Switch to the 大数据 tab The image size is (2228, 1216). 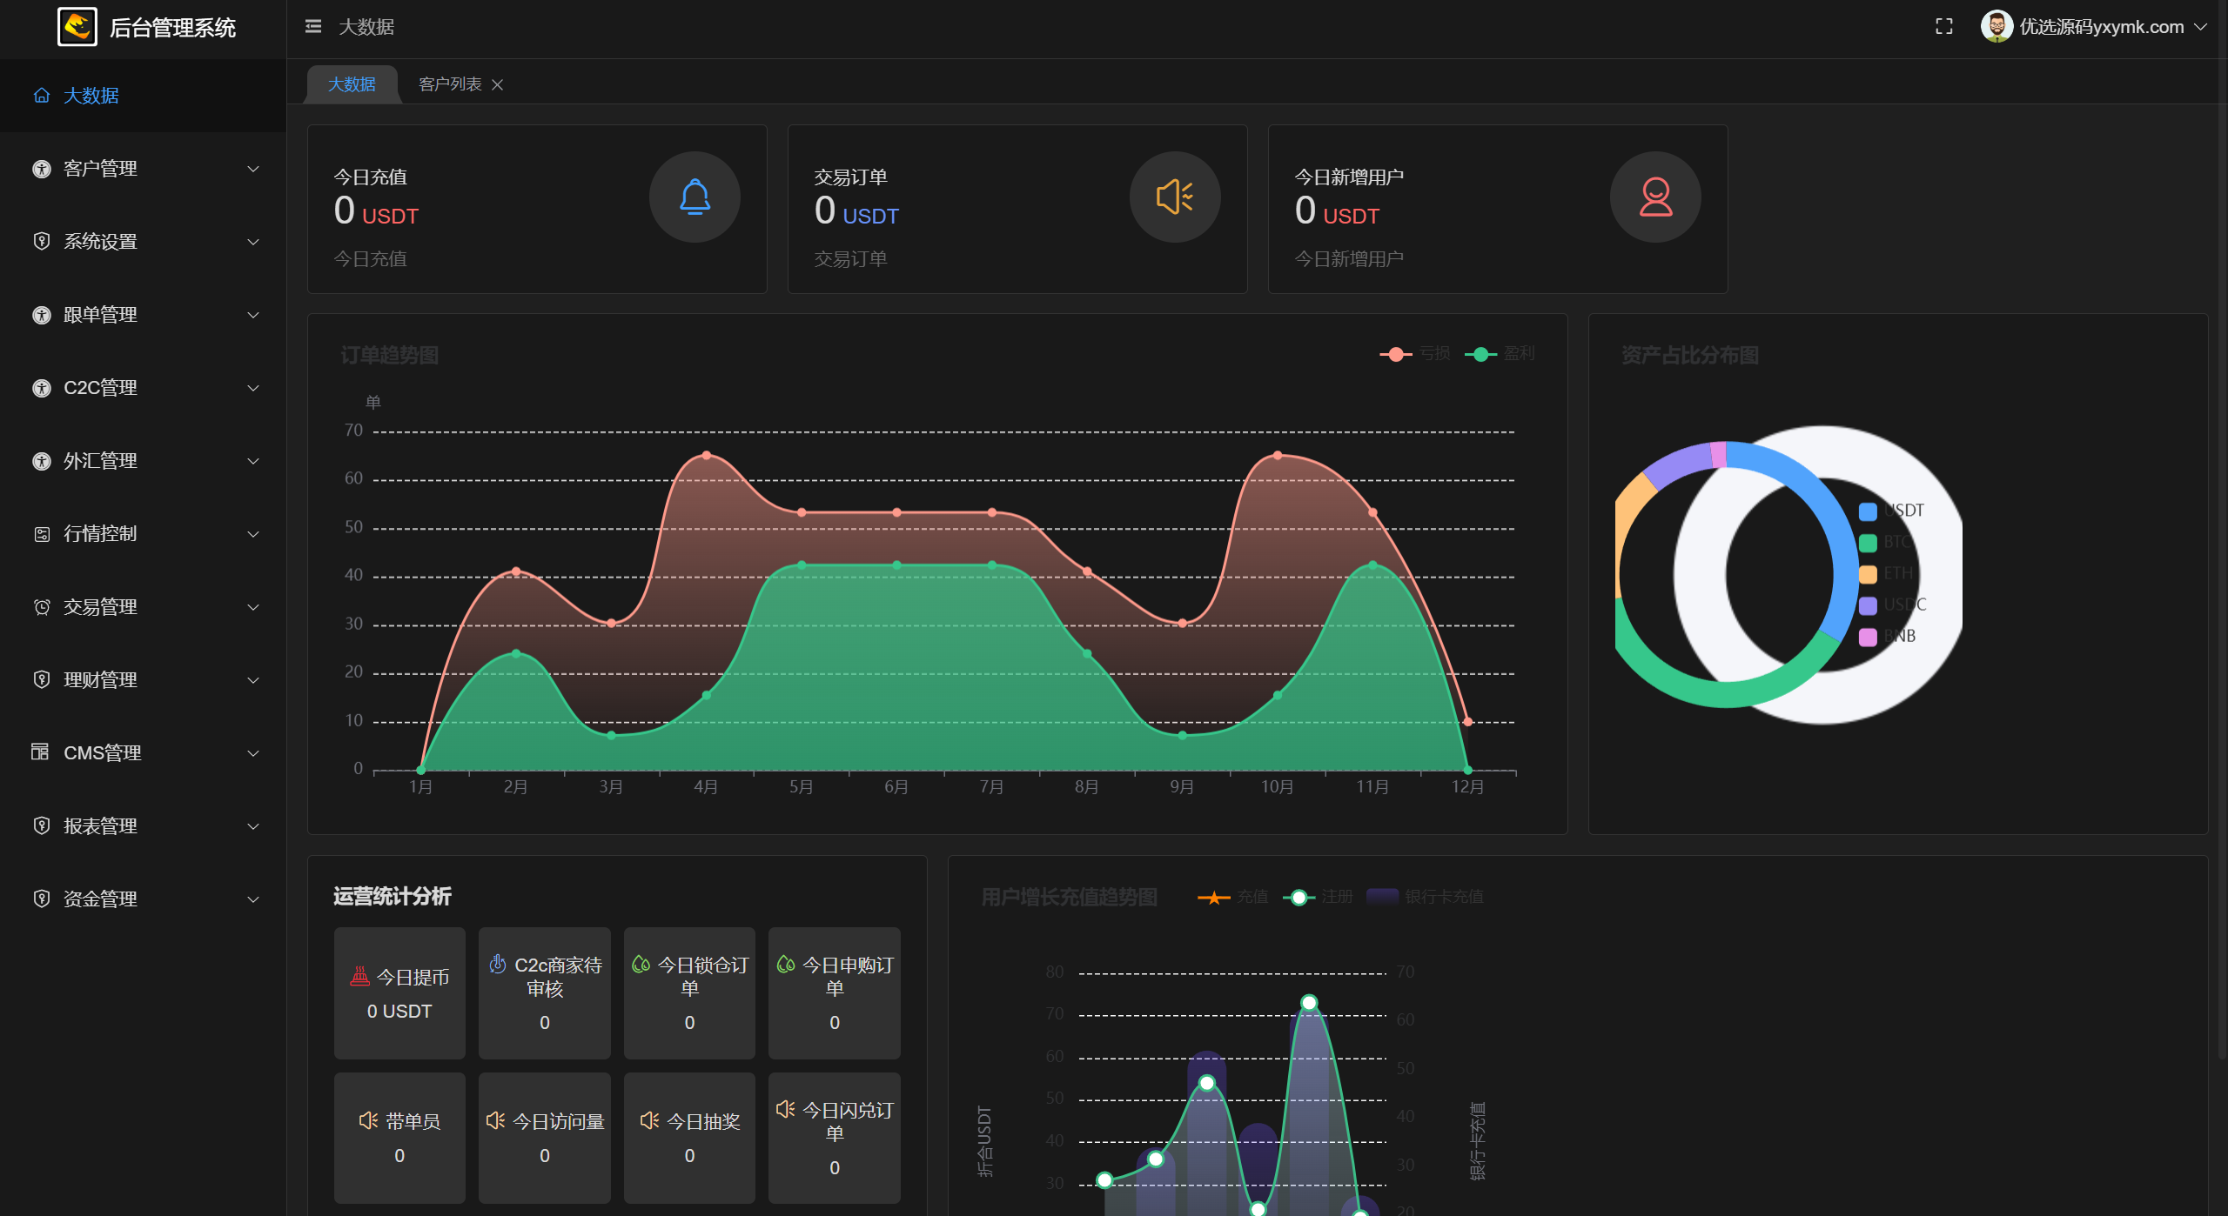(x=352, y=84)
